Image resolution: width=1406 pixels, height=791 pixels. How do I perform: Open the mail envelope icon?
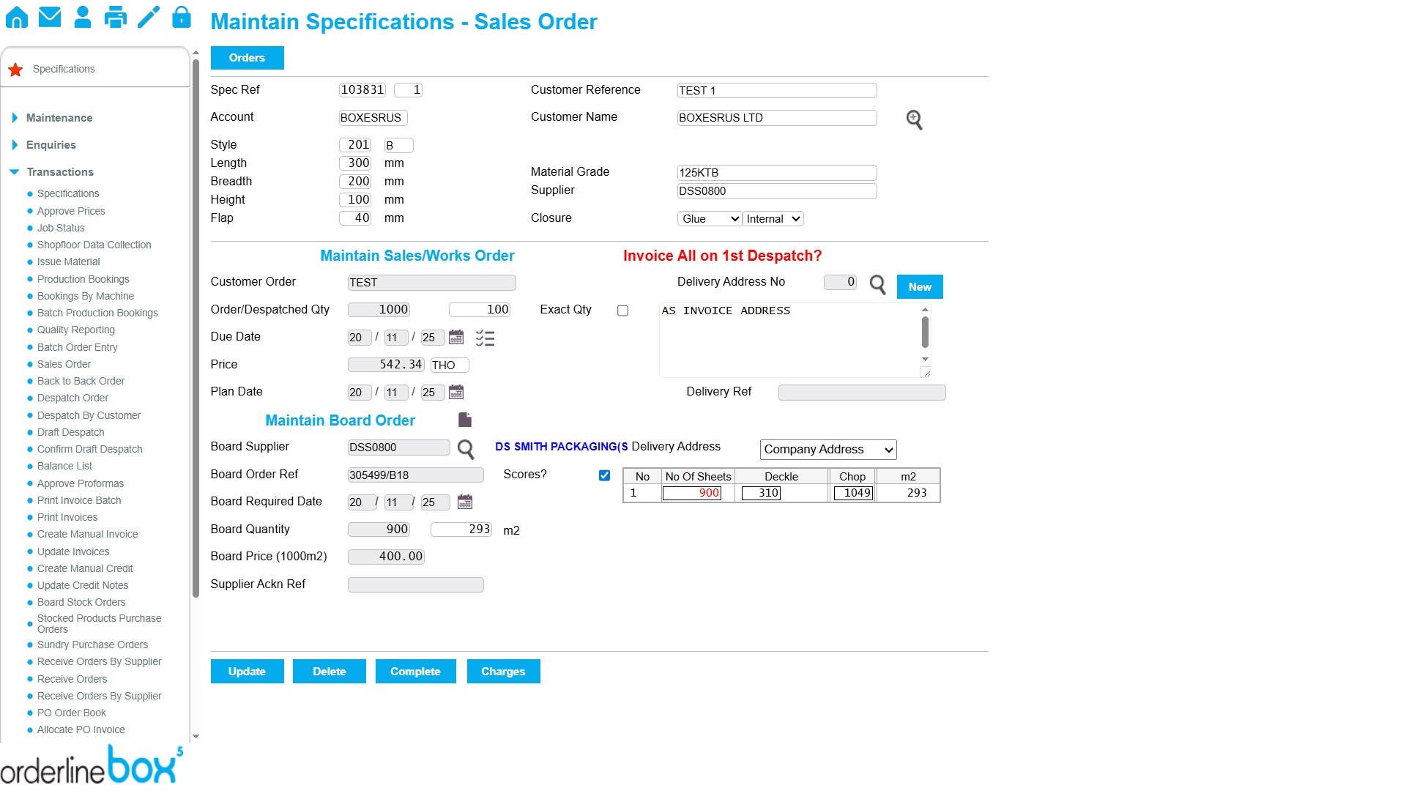pos(50,17)
